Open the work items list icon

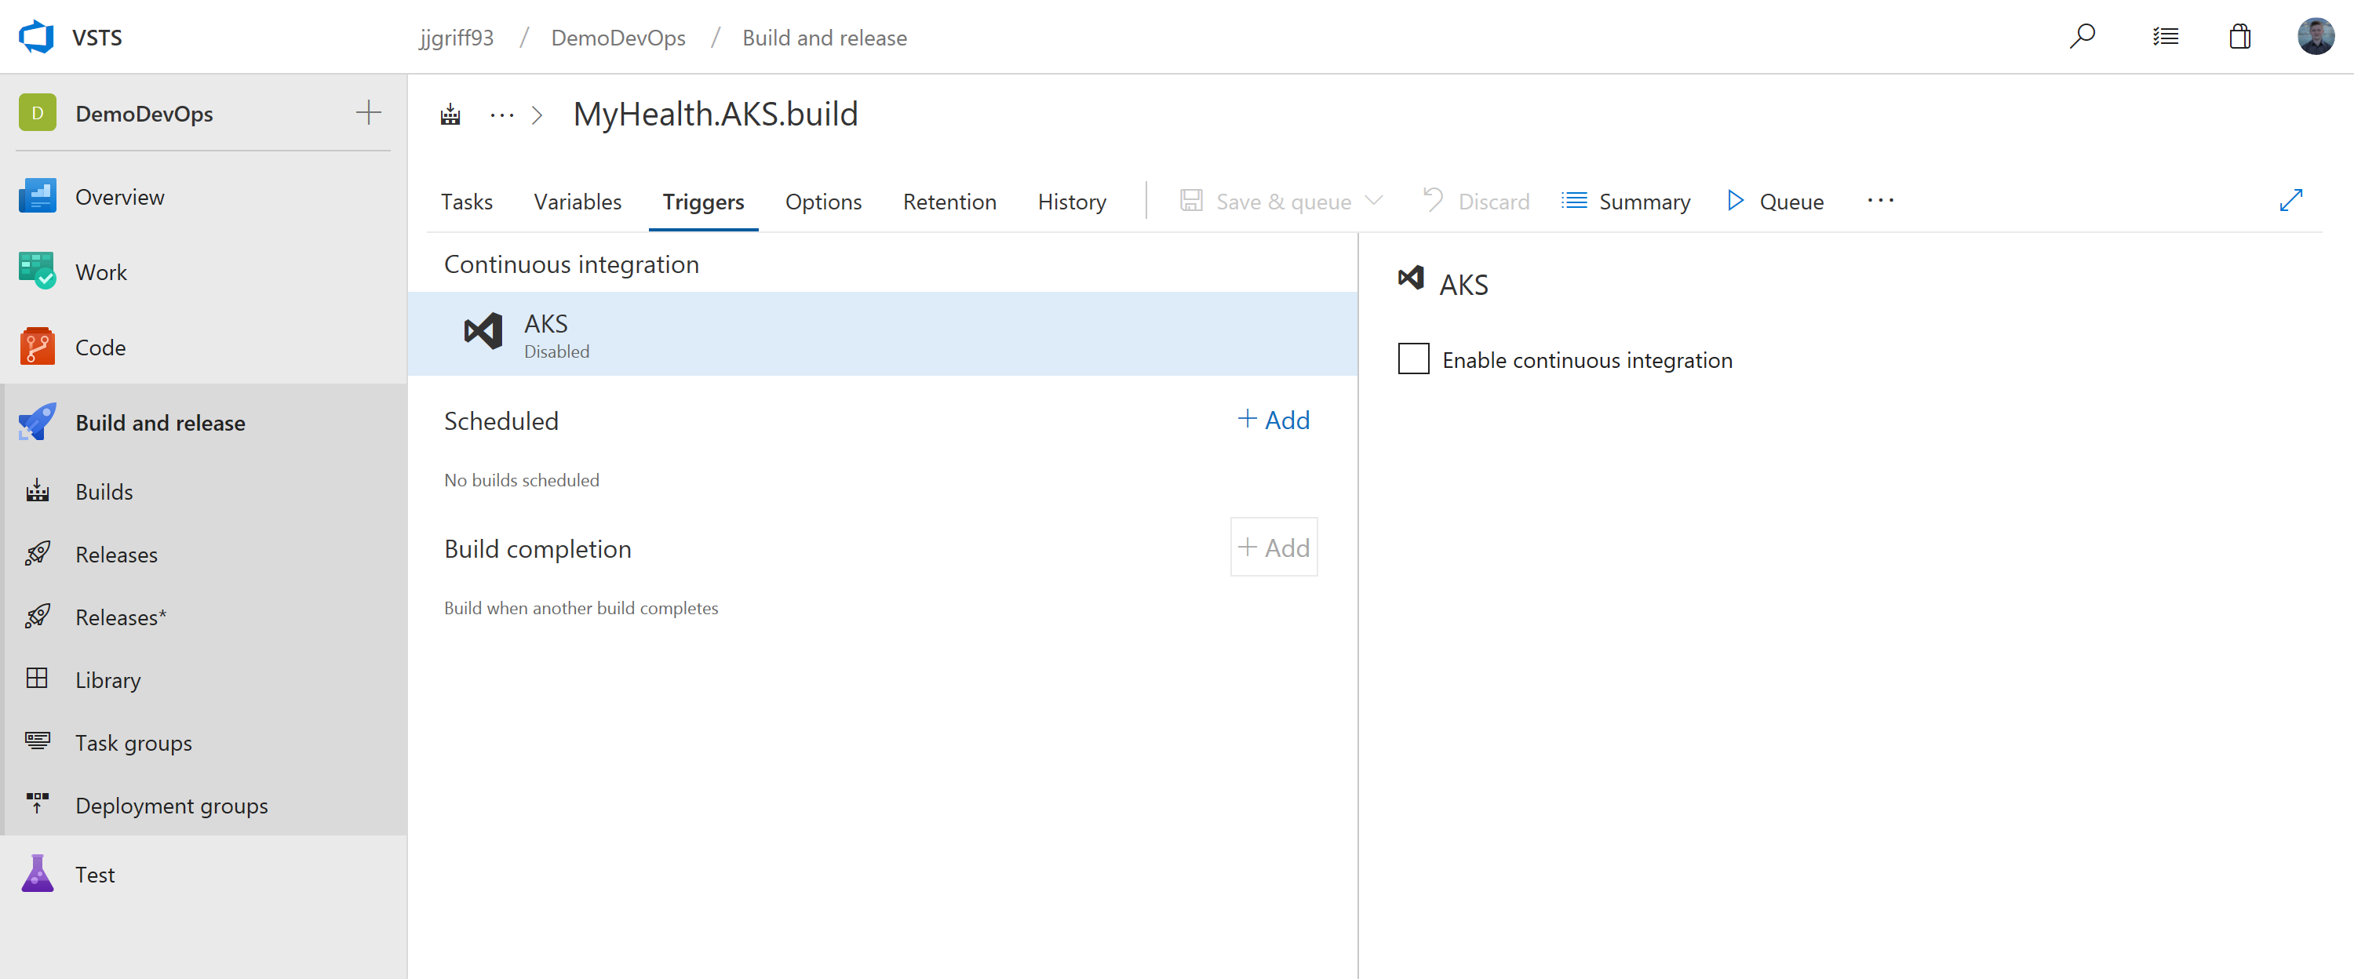2165,37
